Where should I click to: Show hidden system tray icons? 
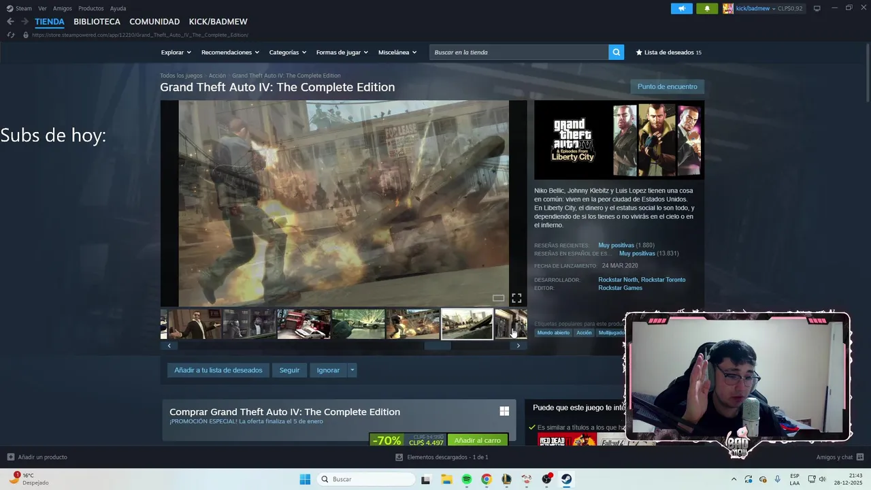pyautogui.click(x=734, y=479)
